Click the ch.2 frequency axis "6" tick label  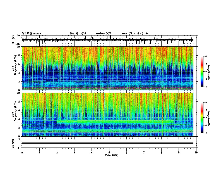tap(19, 110)
